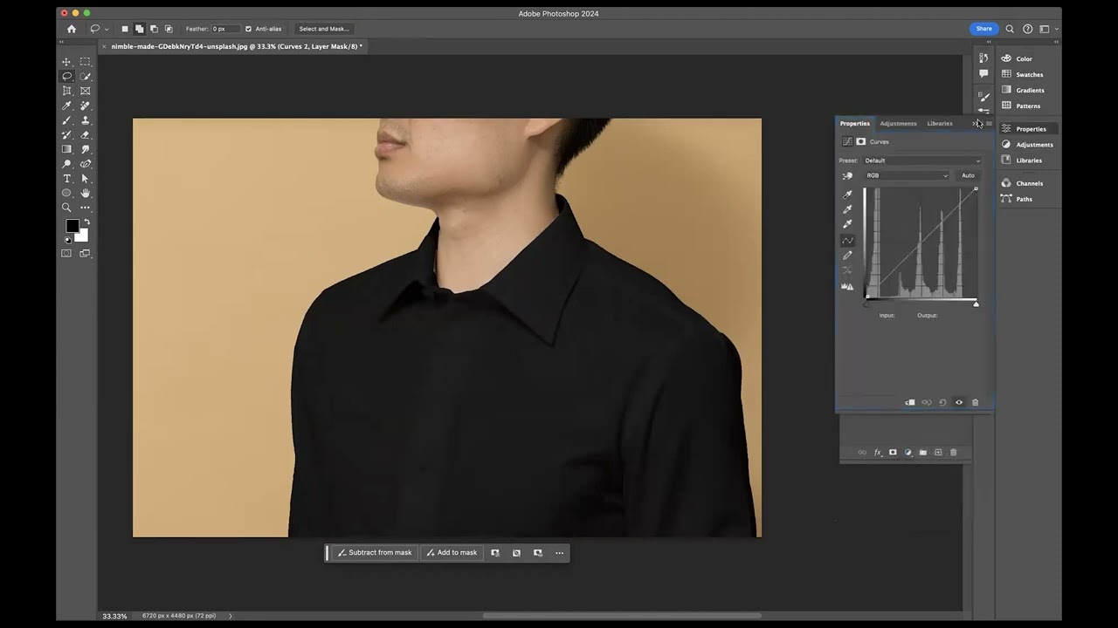The height and width of the screenshot is (628, 1118).
Task: Switch to the Adjustments tab
Action: click(898, 124)
